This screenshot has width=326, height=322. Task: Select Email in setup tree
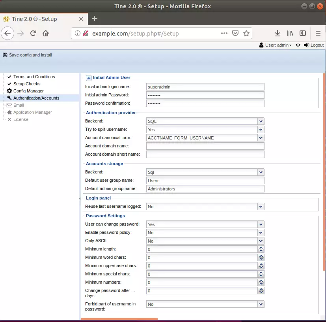click(19, 105)
